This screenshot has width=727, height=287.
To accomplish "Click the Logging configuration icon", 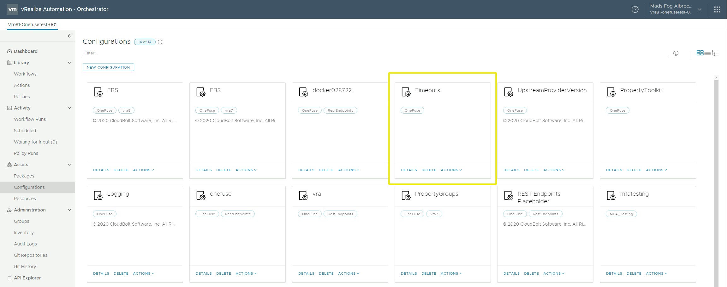I will tap(98, 195).
